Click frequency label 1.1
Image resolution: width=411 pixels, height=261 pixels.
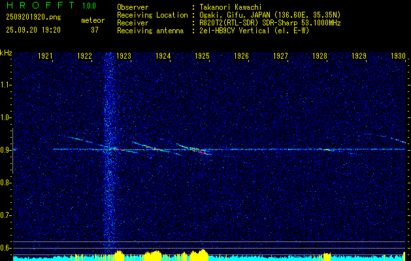coord(5,85)
